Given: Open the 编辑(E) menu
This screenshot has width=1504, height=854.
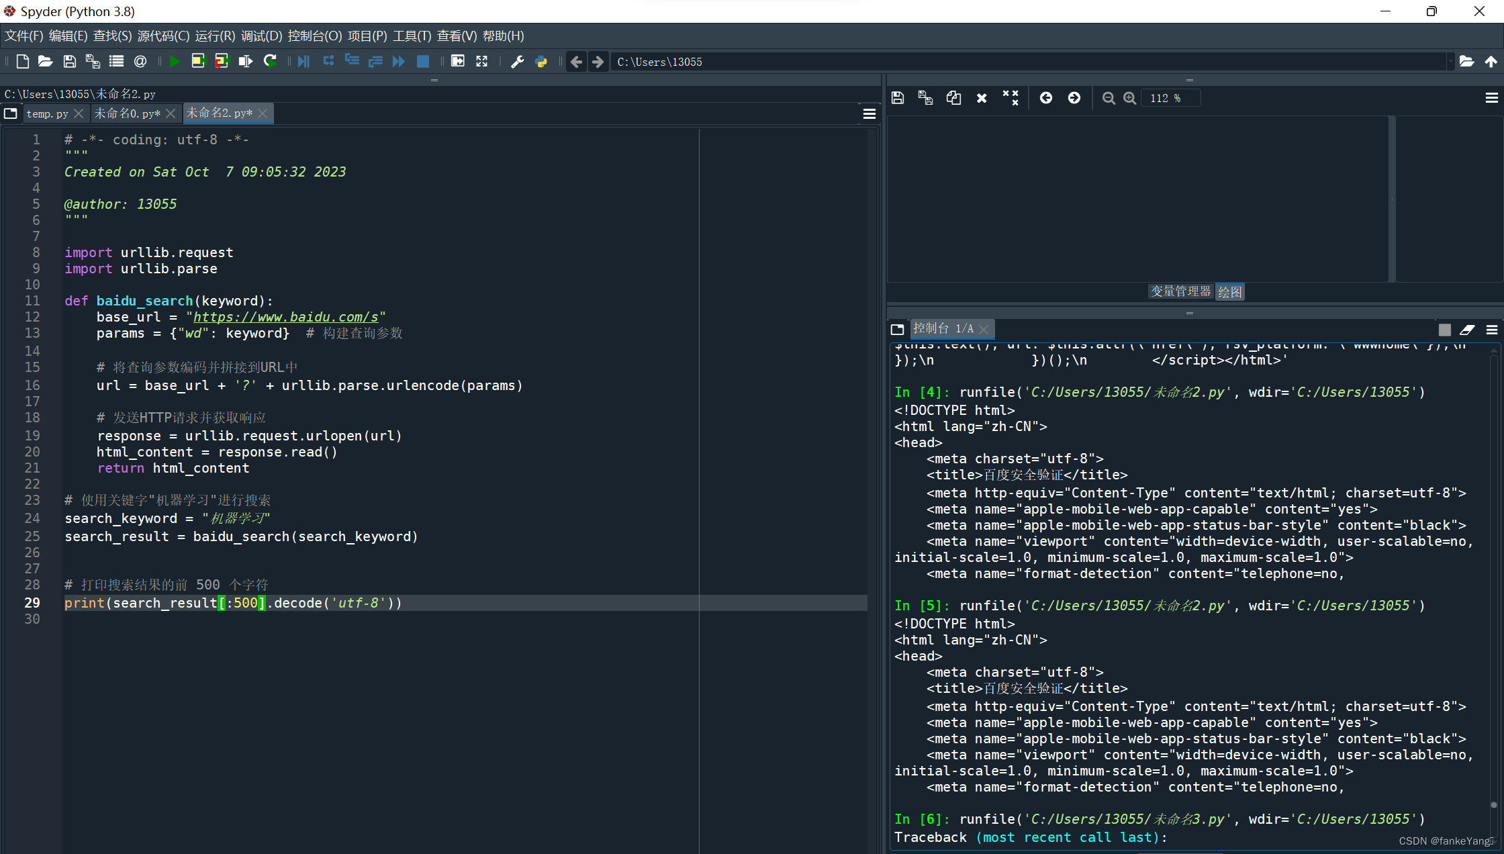Looking at the screenshot, I should click(68, 36).
